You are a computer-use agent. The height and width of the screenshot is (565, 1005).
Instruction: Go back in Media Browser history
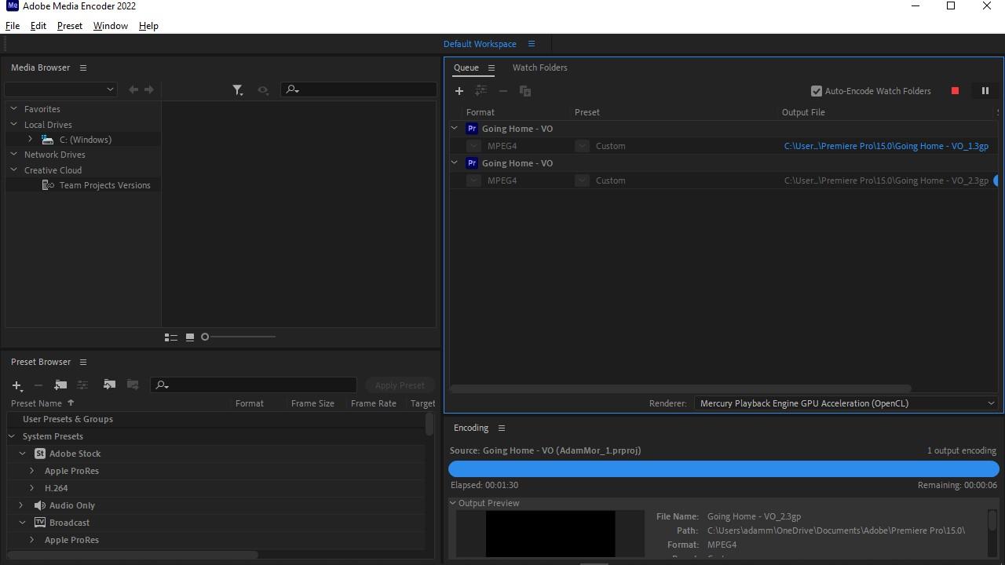[x=133, y=89]
